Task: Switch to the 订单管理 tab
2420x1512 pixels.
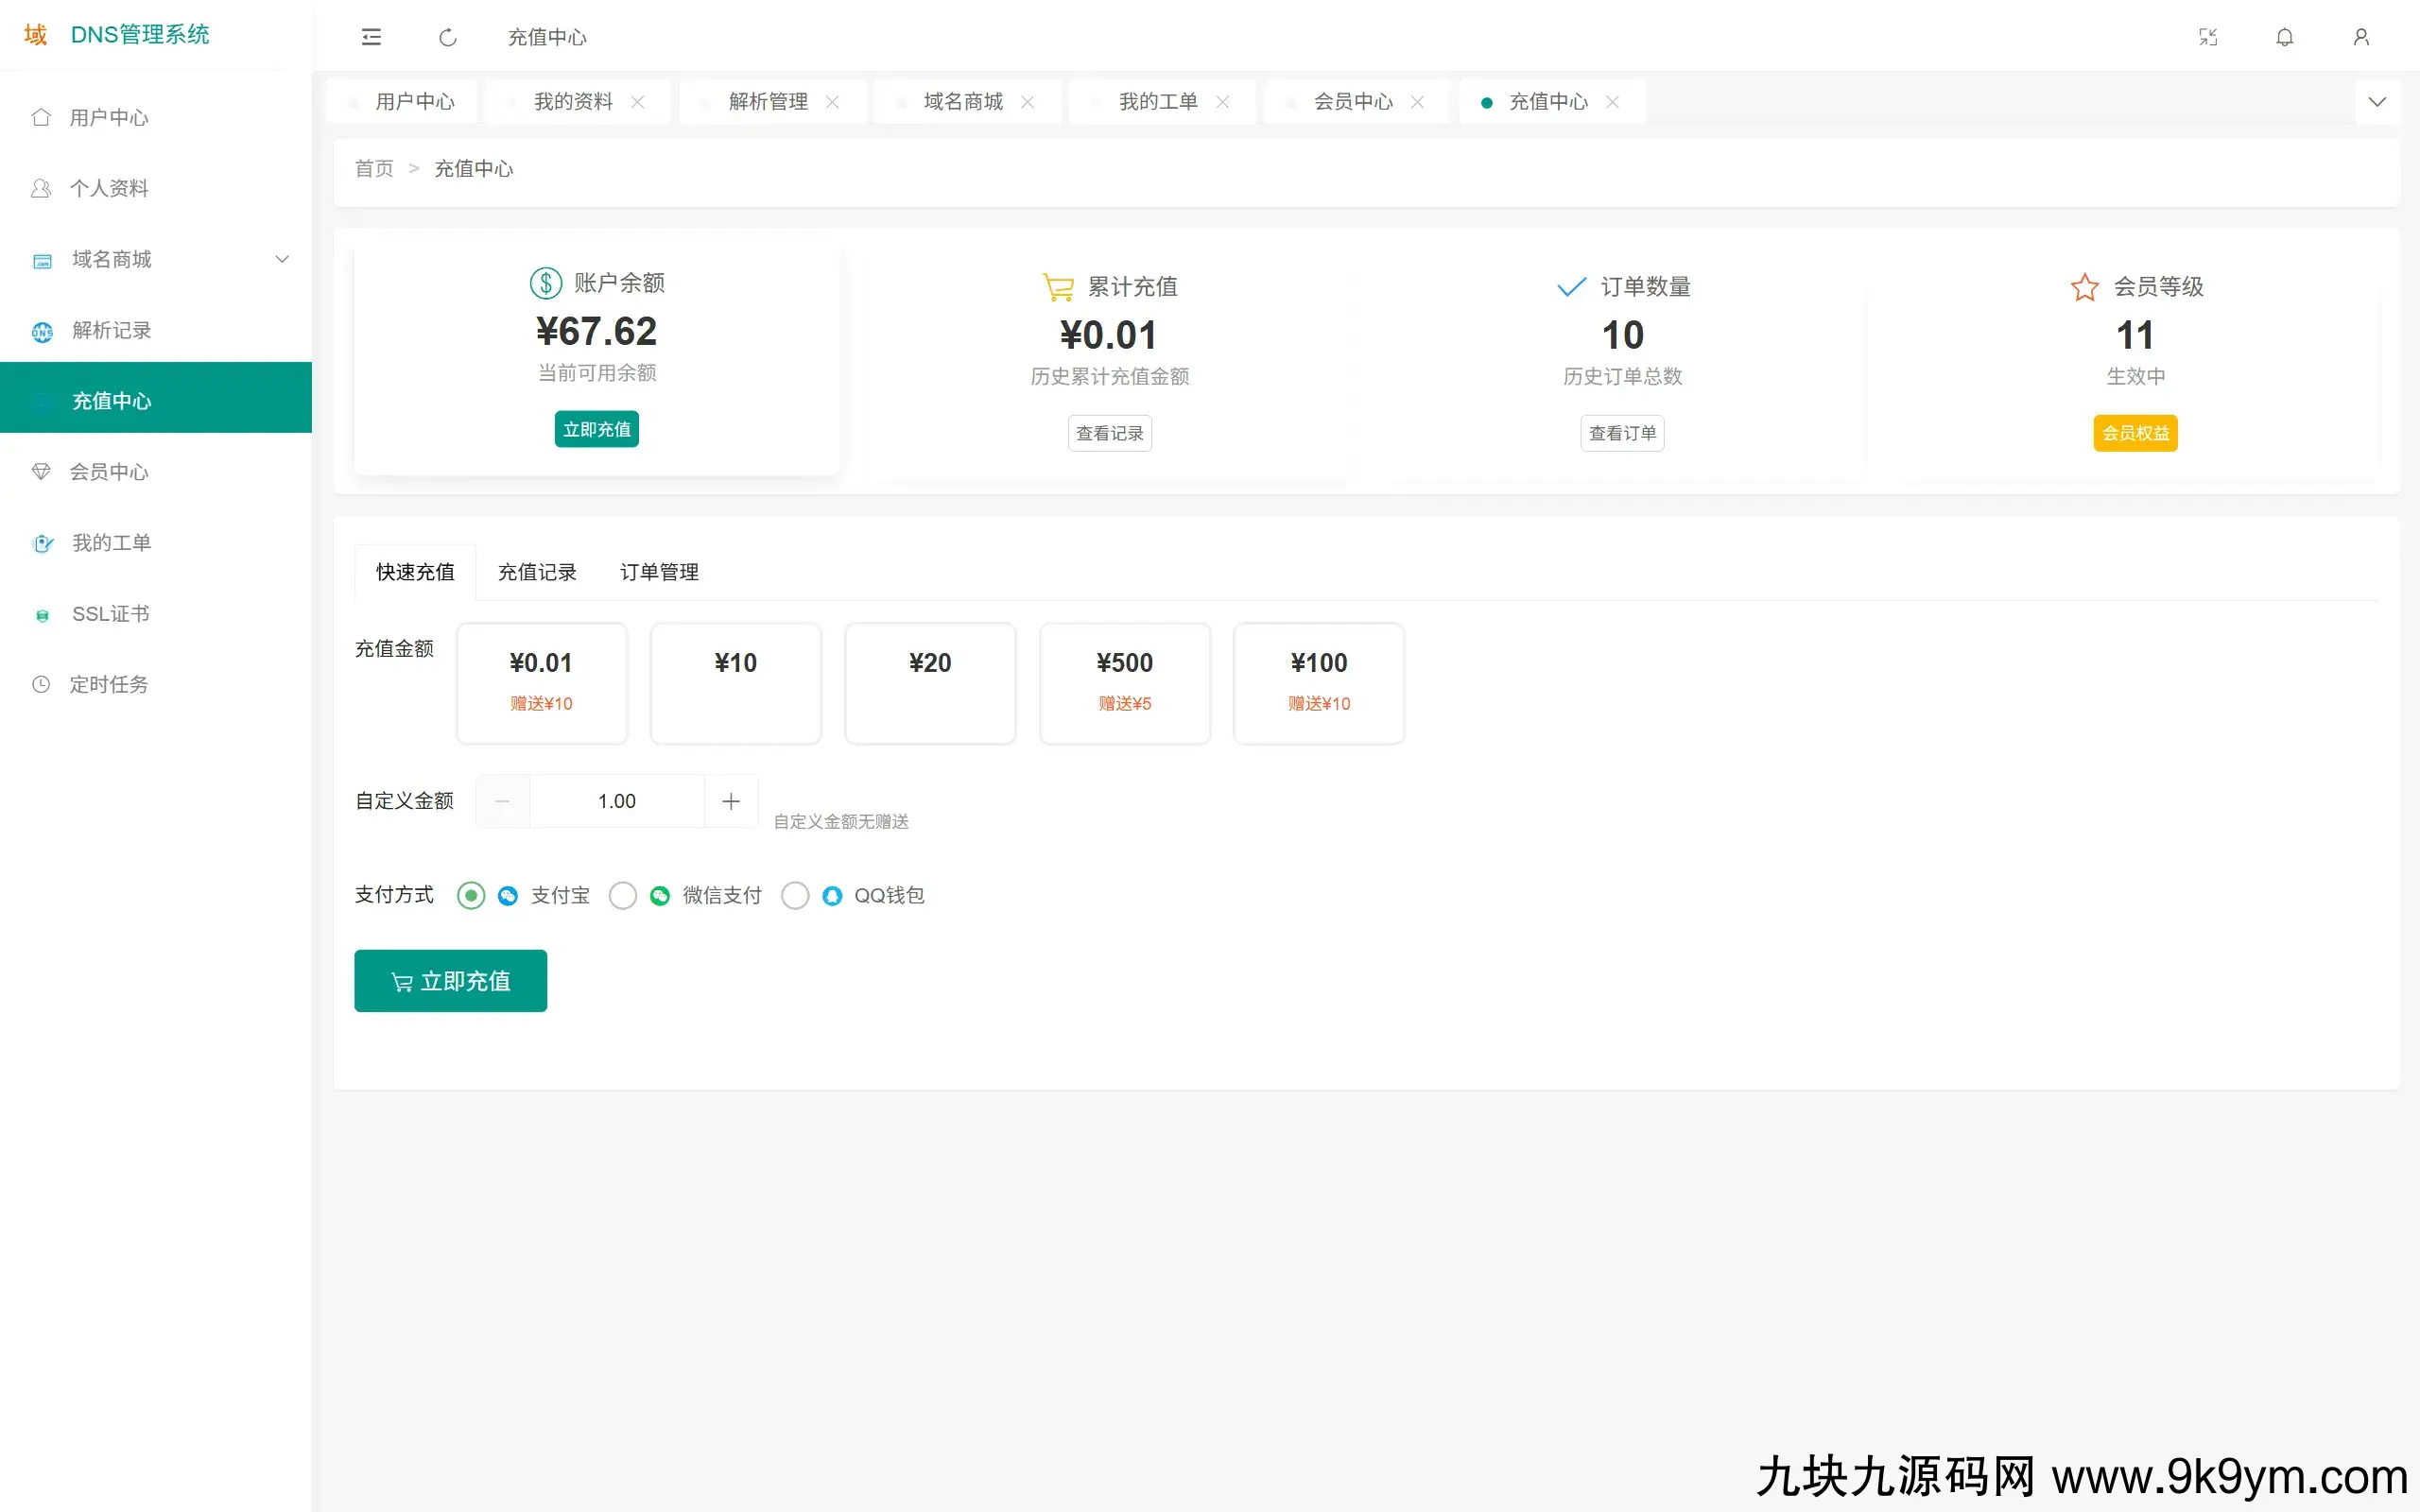Action: tap(659, 572)
